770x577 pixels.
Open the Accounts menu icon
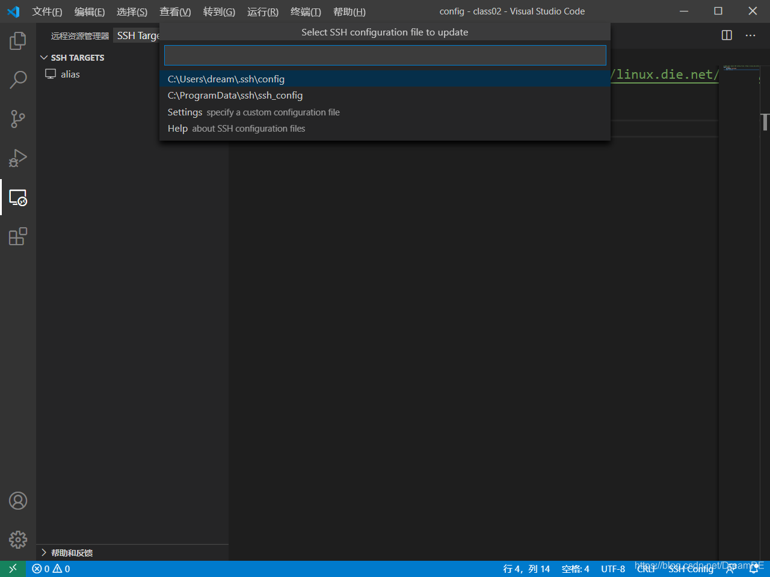coord(18,501)
